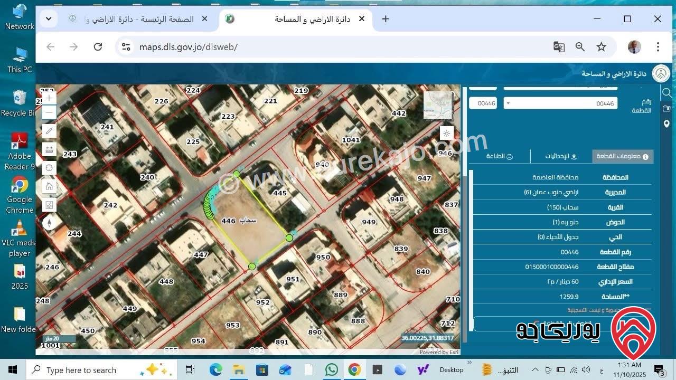Select the zoom out tool on the map
676x380 pixels.
pos(49,112)
